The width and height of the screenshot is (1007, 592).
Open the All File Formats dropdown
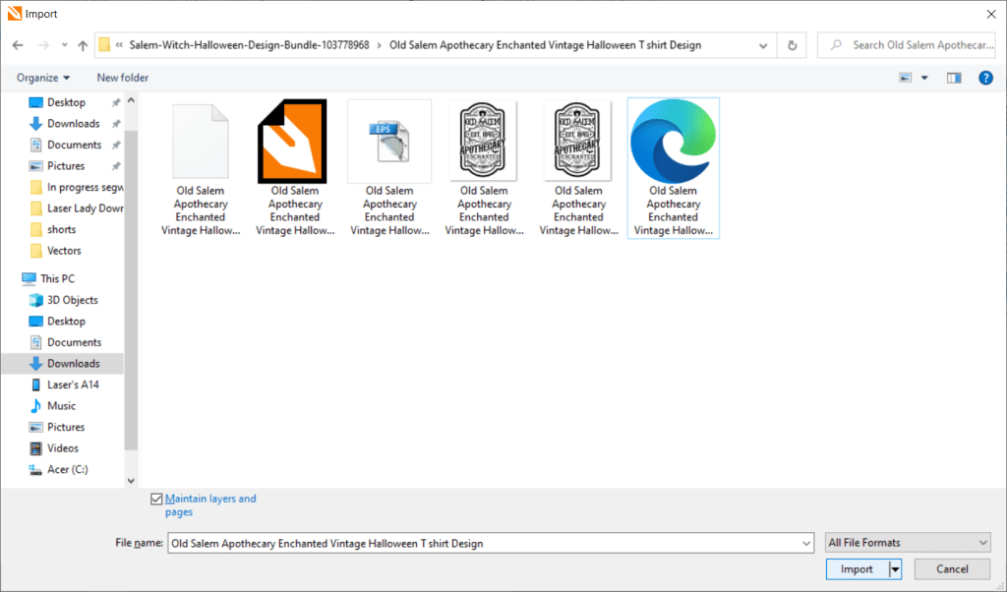(907, 543)
